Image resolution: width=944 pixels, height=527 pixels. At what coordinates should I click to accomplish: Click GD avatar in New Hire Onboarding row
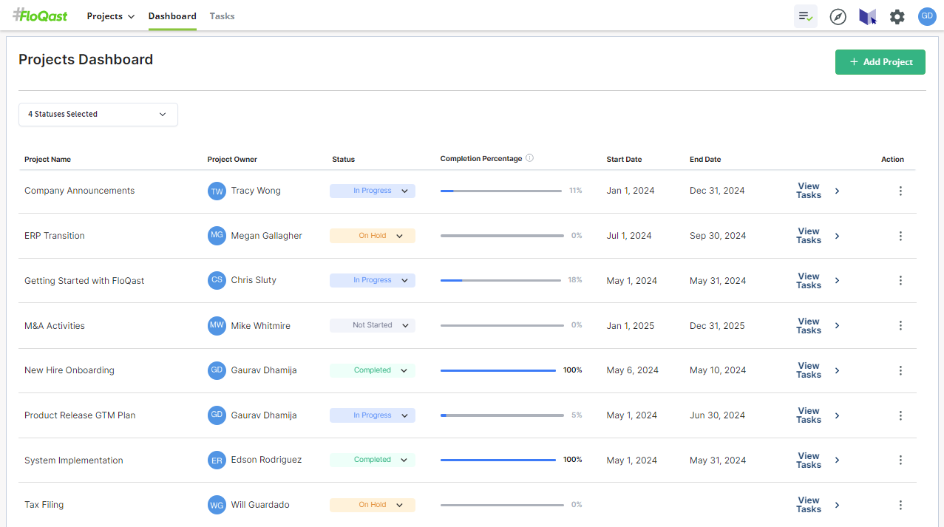(x=217, y=370)
